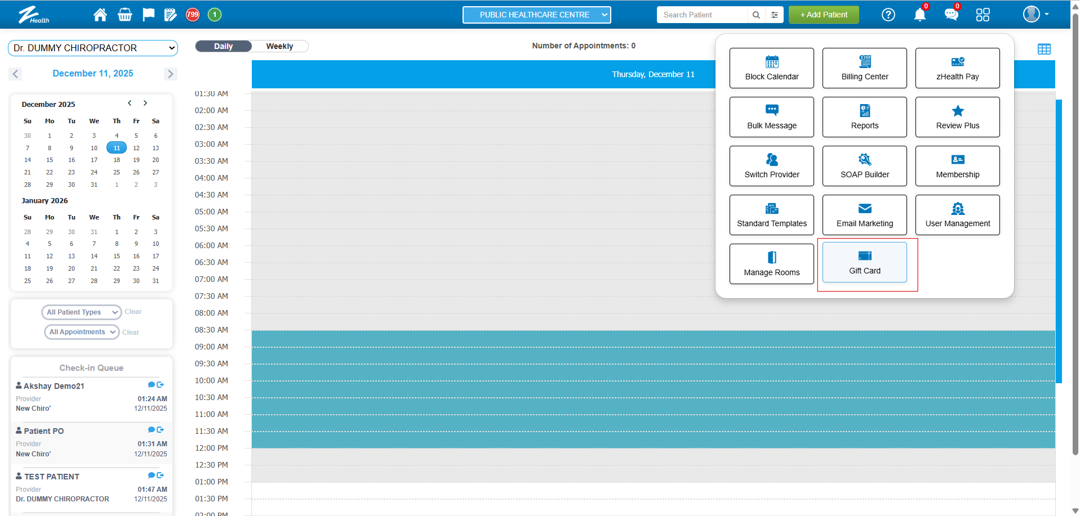Go to next day arrow
Screen dimensions: 1080x516
pos(170,74)
